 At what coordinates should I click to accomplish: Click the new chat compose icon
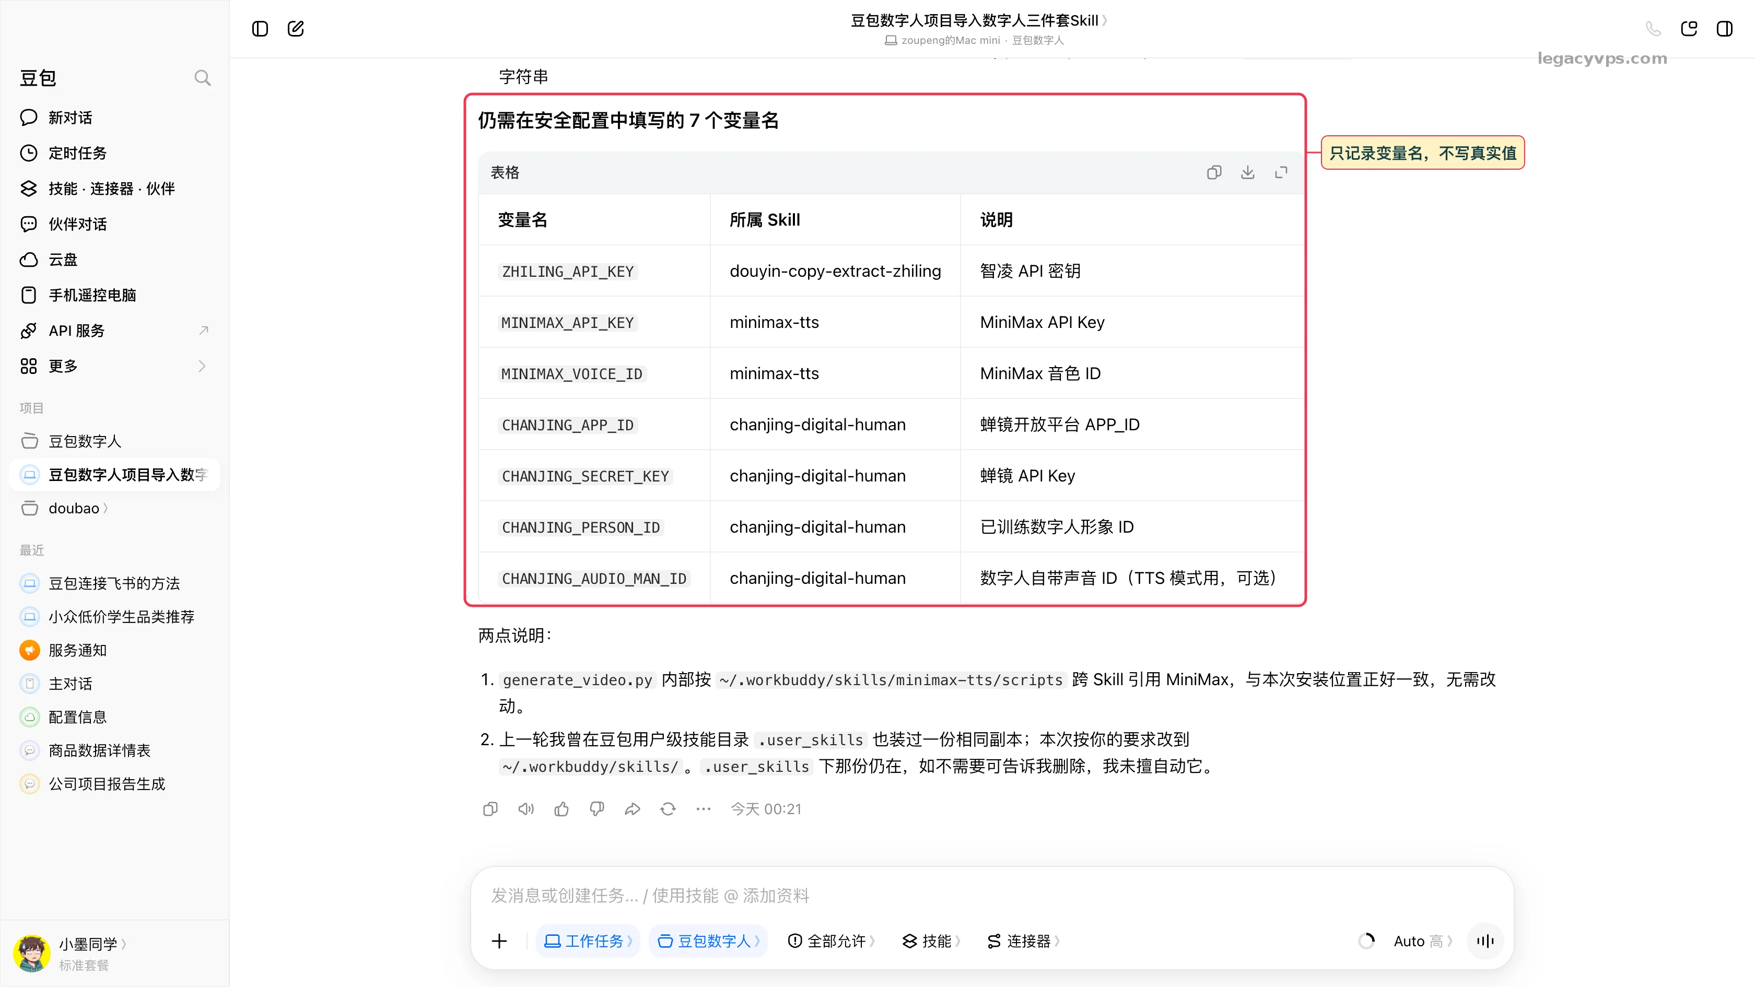click(296, 29)
